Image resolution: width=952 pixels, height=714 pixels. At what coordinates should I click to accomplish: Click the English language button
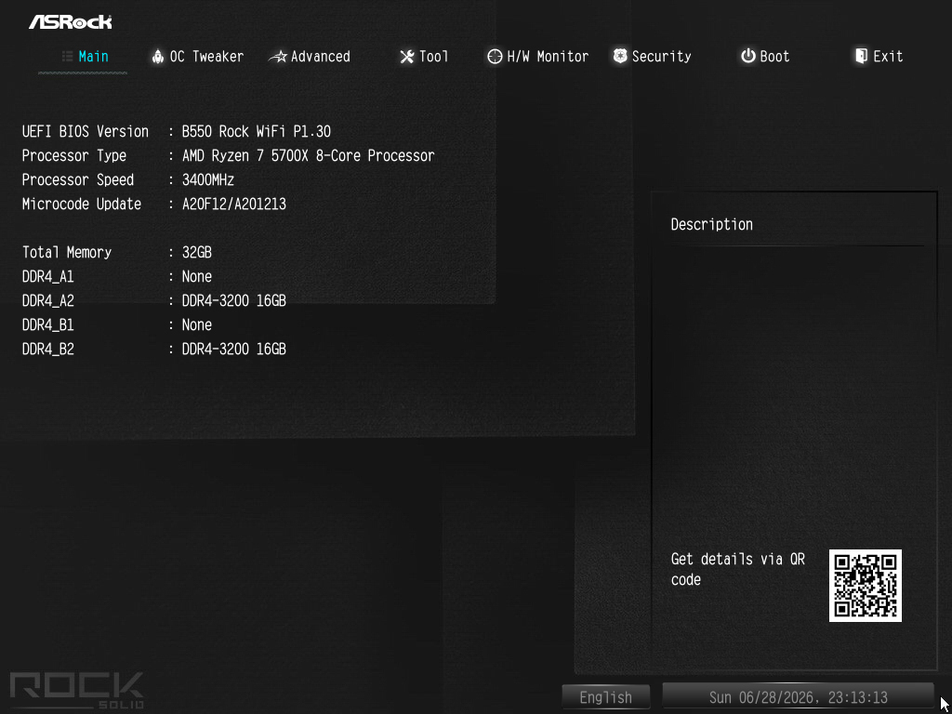pyautogui.click(x=606, y=697)
